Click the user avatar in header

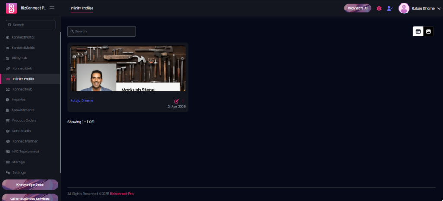404,8
